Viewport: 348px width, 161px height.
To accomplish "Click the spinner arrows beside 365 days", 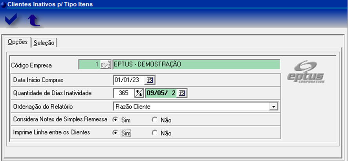I will [x=139, y=93].
